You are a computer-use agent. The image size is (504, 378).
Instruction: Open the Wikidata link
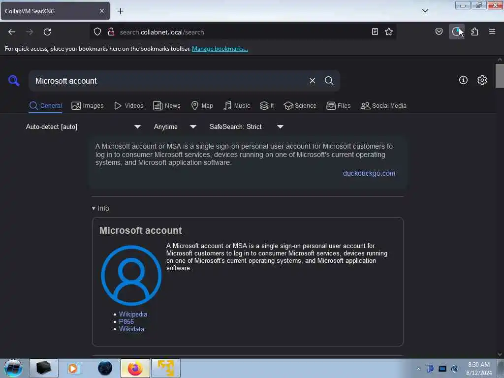(131, 329)
